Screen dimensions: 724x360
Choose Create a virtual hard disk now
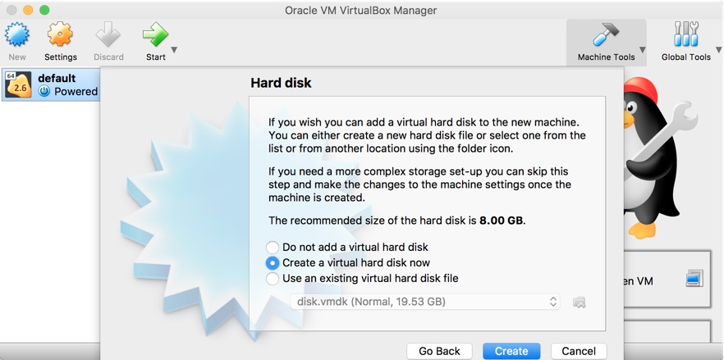pos(273,262)
